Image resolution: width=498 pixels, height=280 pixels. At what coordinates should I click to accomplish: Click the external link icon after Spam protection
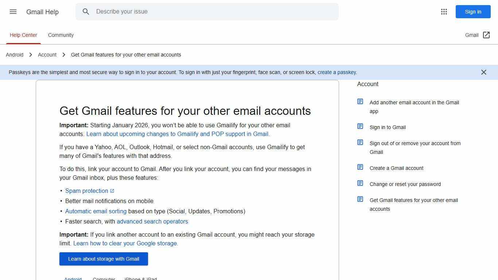(112, 191)
